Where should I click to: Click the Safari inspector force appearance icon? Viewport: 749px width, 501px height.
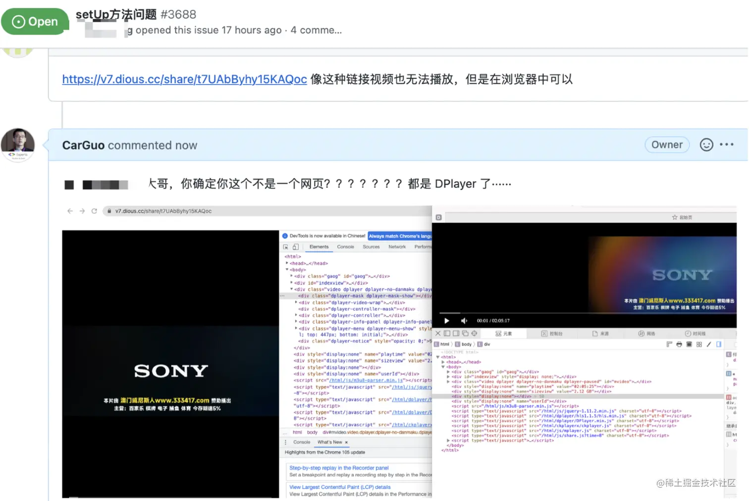689,344
